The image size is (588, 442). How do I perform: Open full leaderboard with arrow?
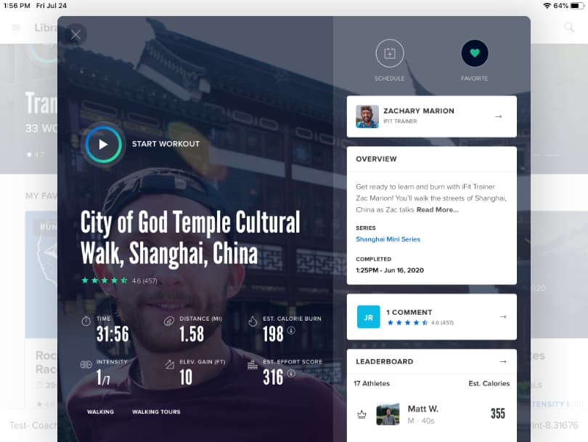pyautogui.click(x=502, y=361)
